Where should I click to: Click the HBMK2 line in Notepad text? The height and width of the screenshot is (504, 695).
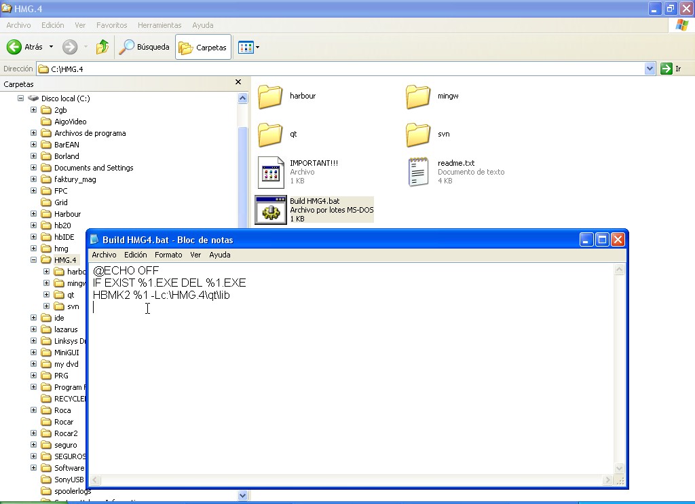pyautogui.click(x=162, y=295)
